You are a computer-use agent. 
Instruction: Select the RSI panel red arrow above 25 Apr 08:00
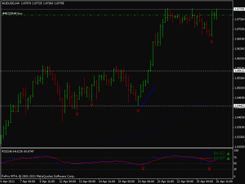click(209, 169)
